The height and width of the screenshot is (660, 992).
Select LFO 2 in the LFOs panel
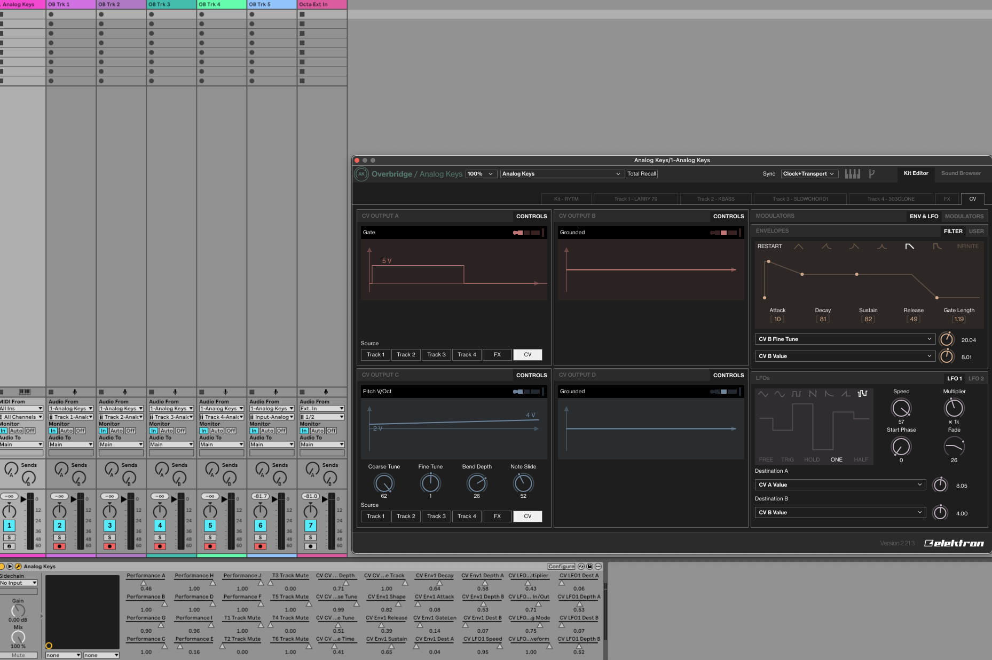pos(976,378)
